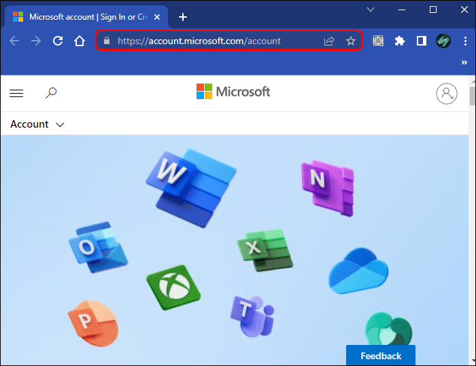Screen dimensions: 476x366
Task: Click the OneNote app icon
Action: 328,188
